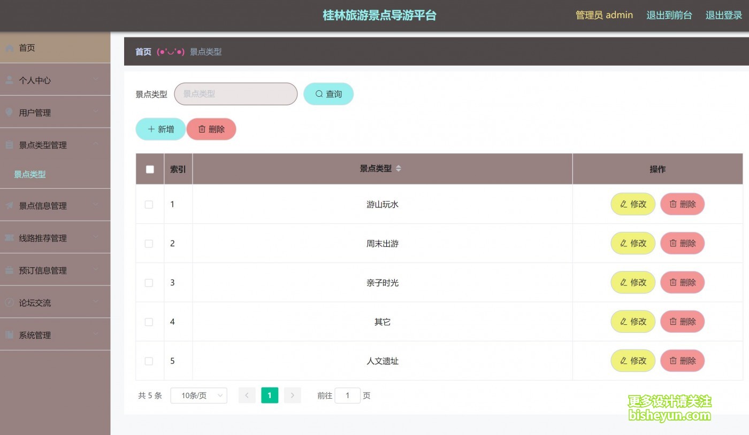Click the 景点类型 search input field
This screenshot has height=435, width=749.
[x=235, y=94]
